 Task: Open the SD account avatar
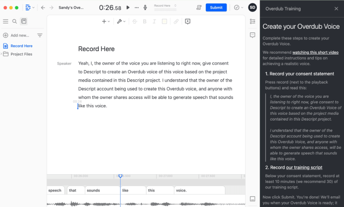(253, 7)
